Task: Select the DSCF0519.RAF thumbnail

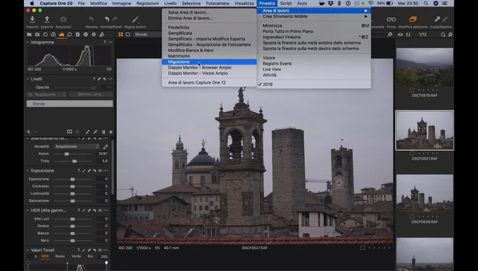Action: [x=425, y=67]
